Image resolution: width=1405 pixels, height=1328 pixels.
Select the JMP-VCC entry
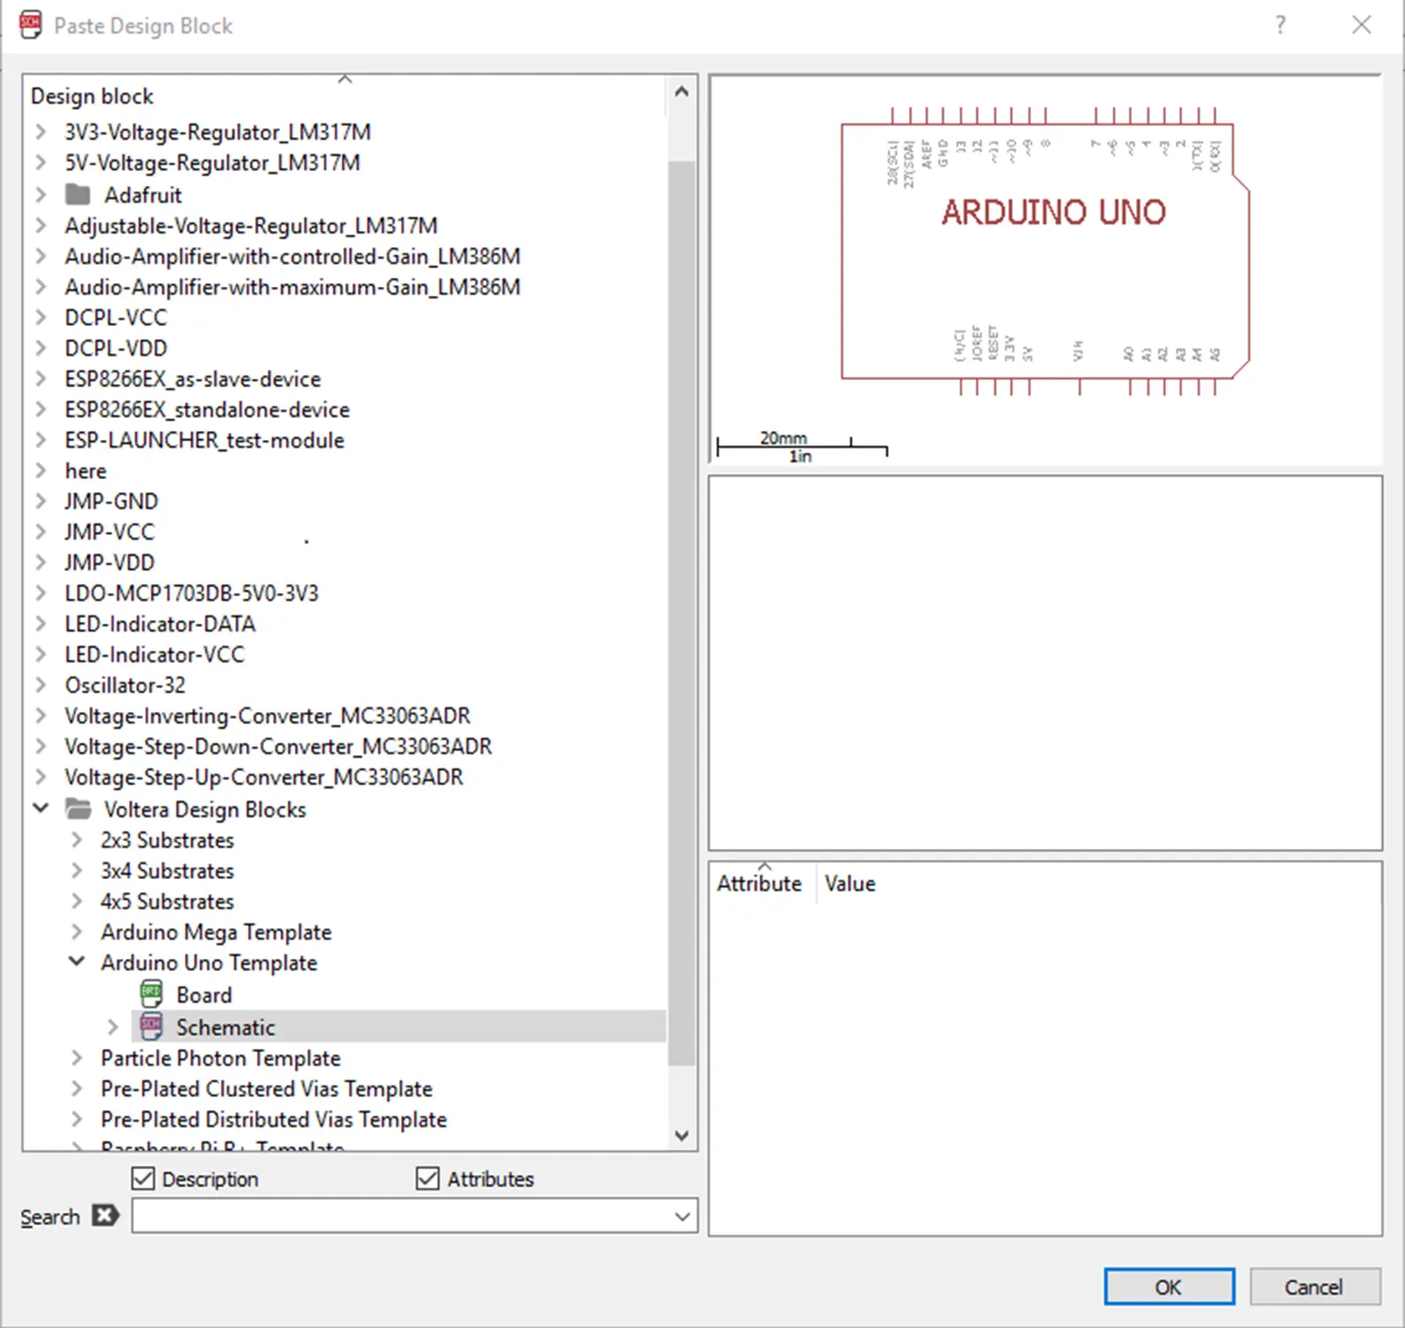[x=110, y=532]
